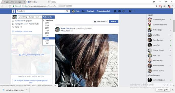Open chat with Muhammet Sekman
Screen dimensions: 175x93
tap(159, 25)
